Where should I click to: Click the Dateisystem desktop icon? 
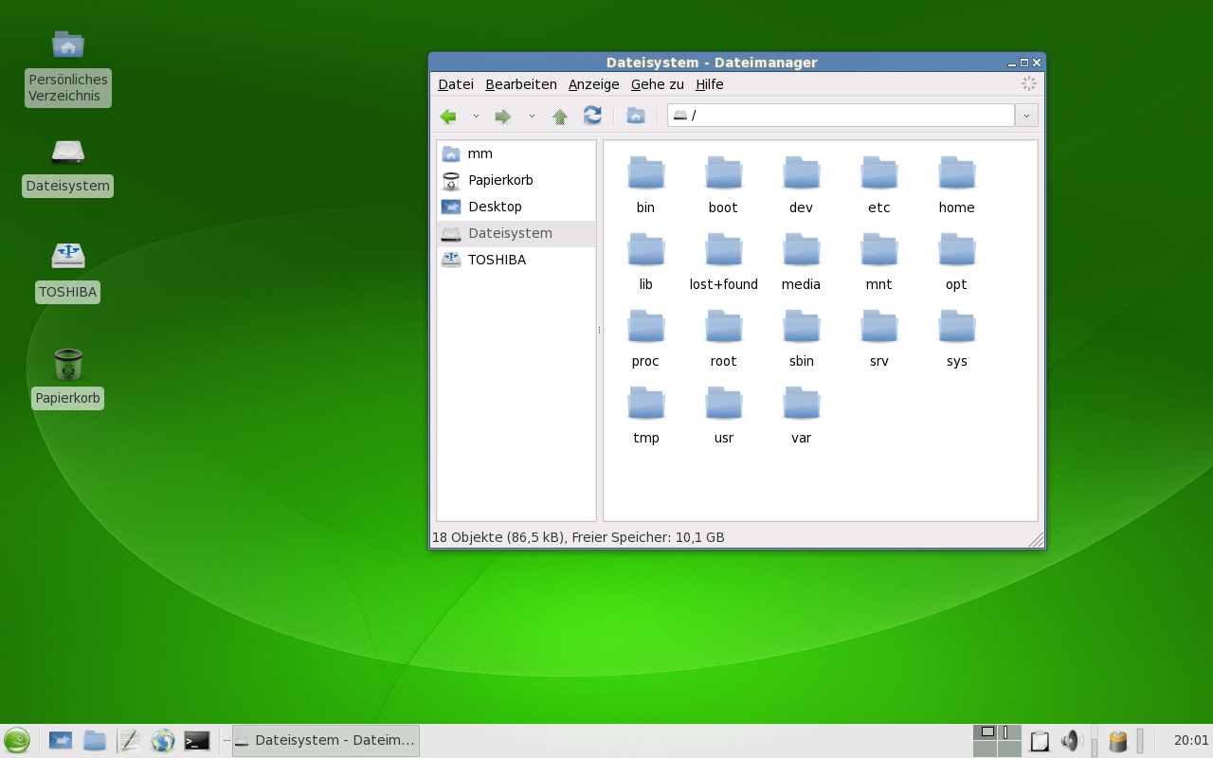pyautogui.click(x=68, y=167)
